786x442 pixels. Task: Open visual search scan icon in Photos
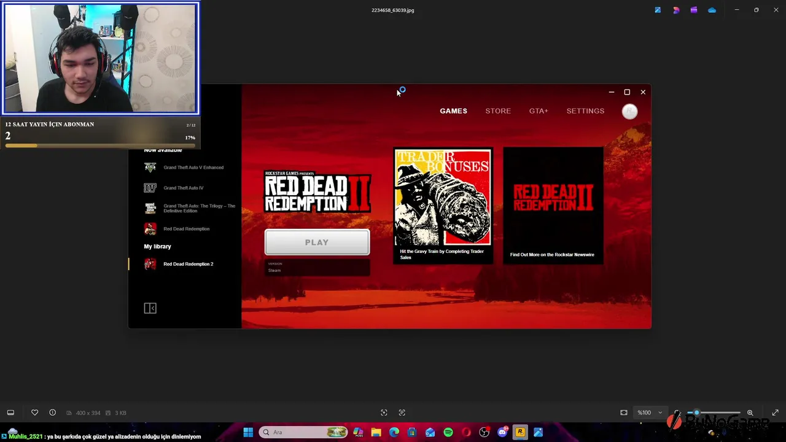click(x=384, y=413)
